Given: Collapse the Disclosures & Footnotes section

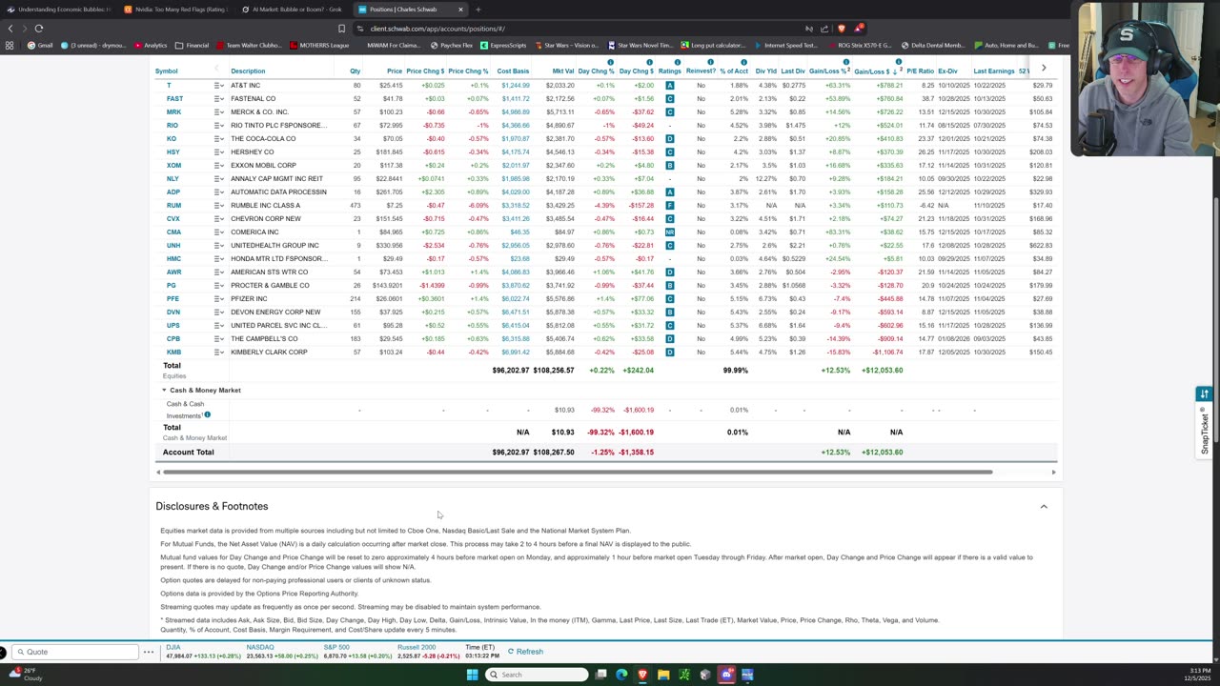Looking at the screenshot, I should 1044,507.
